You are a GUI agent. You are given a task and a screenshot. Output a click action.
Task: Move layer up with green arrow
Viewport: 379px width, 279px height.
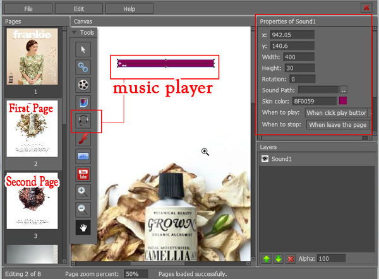coord(267,259)
